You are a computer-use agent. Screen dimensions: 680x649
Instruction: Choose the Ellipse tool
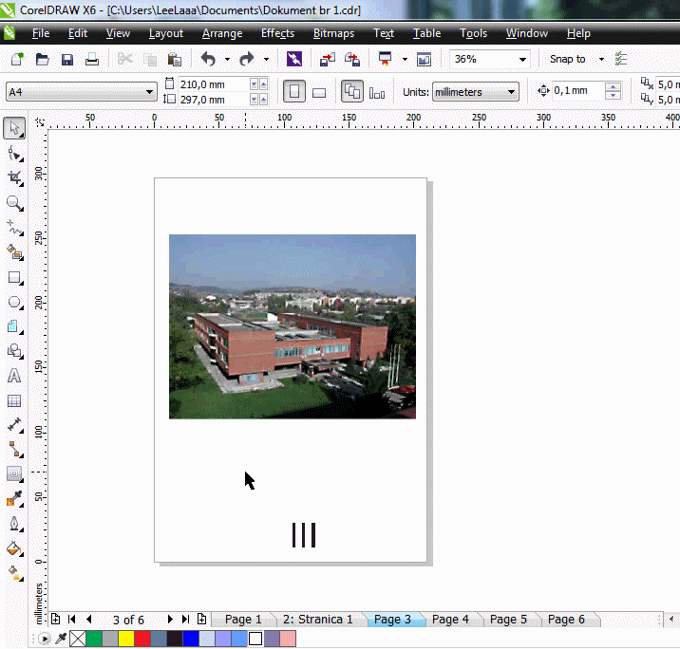coord(14,303)
